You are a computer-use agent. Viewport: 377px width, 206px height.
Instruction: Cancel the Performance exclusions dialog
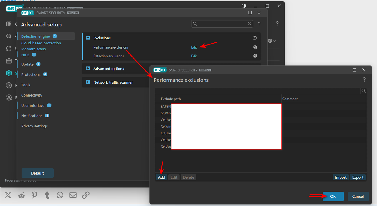pyautogui.click(x=358, y=197)
